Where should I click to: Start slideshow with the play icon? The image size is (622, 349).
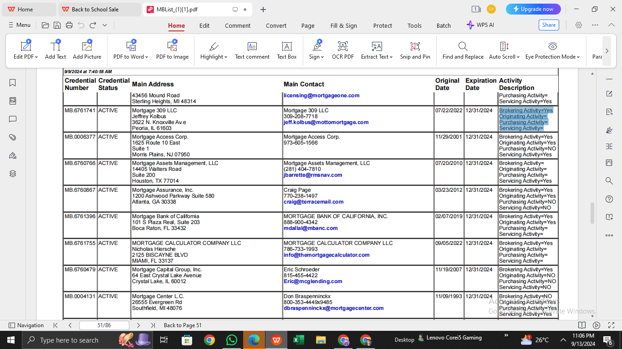597,325
